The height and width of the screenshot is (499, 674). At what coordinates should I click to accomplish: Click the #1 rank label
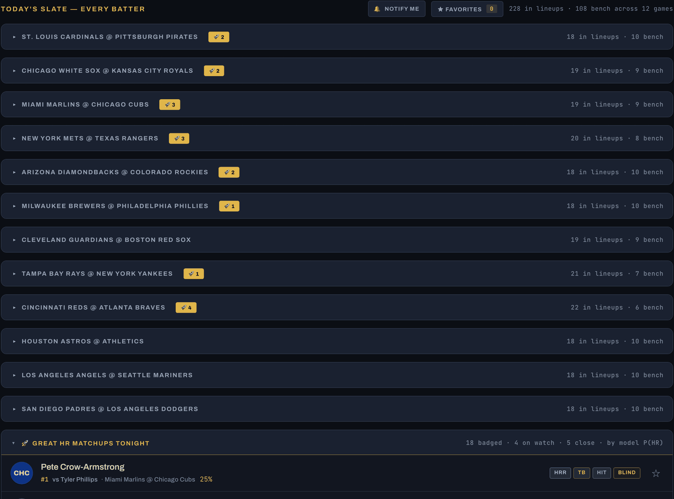coord(45,479)
